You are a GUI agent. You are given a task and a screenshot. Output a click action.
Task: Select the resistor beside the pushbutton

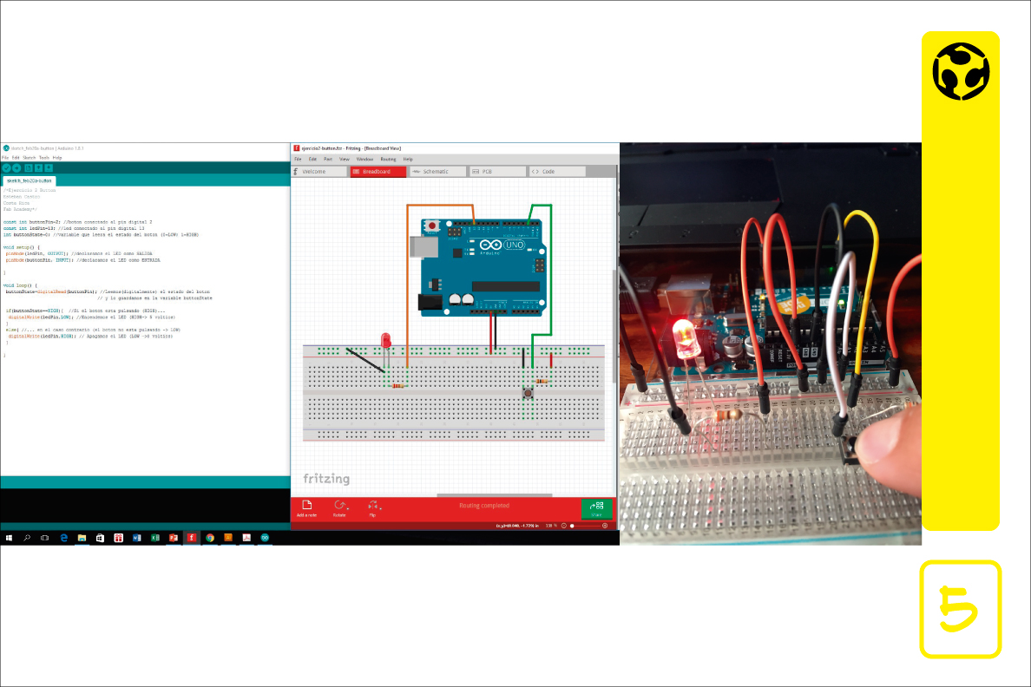point(542,382)
